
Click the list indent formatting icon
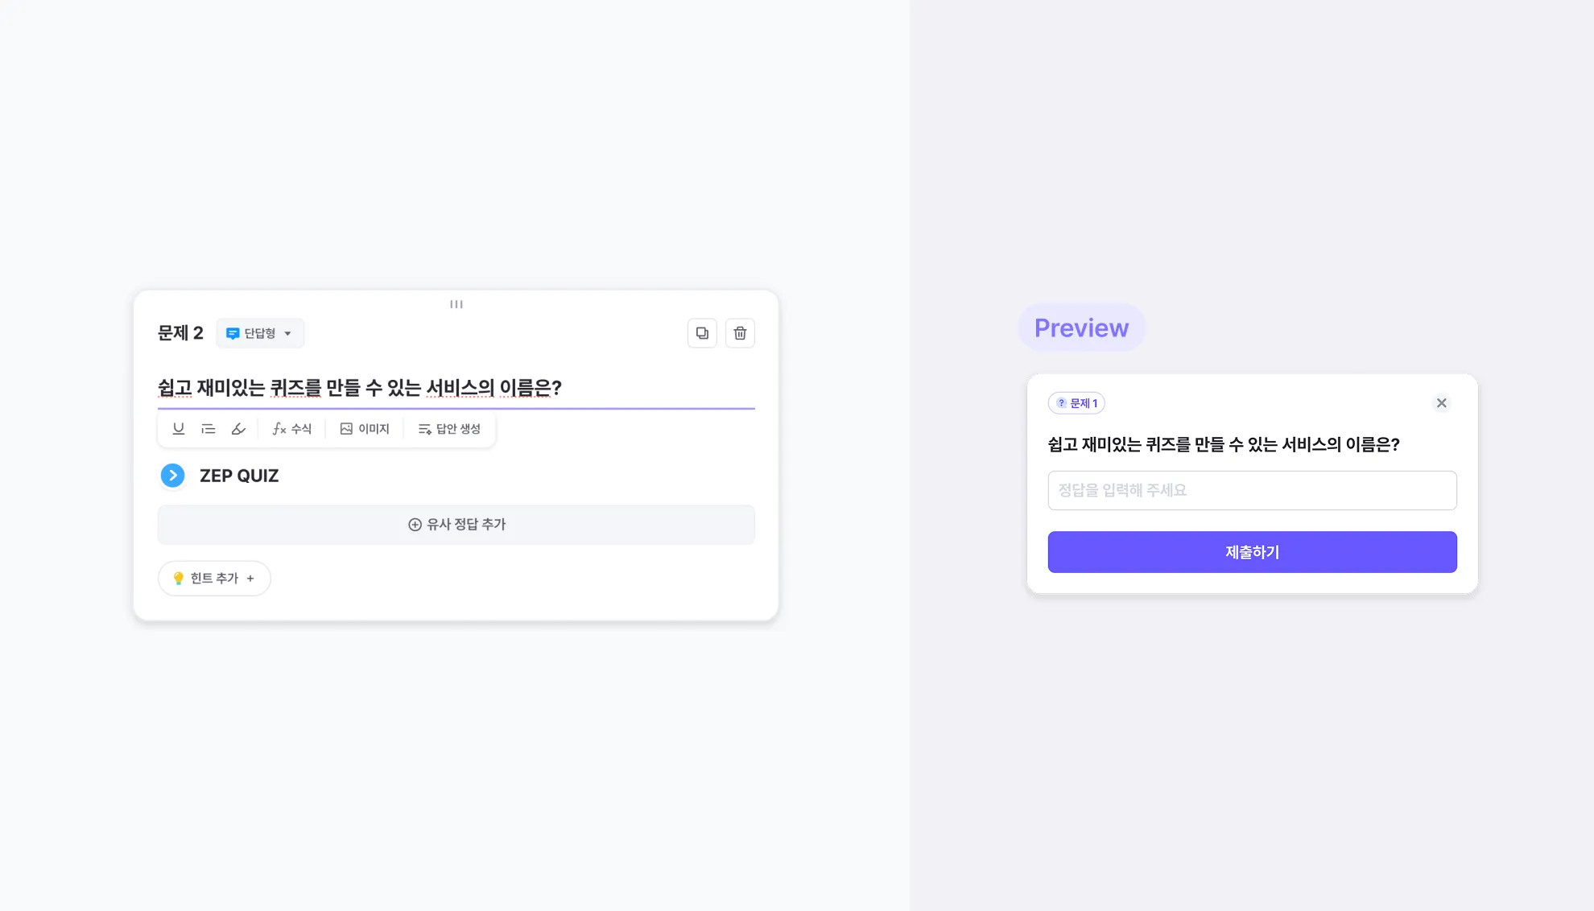pos(209,429)
